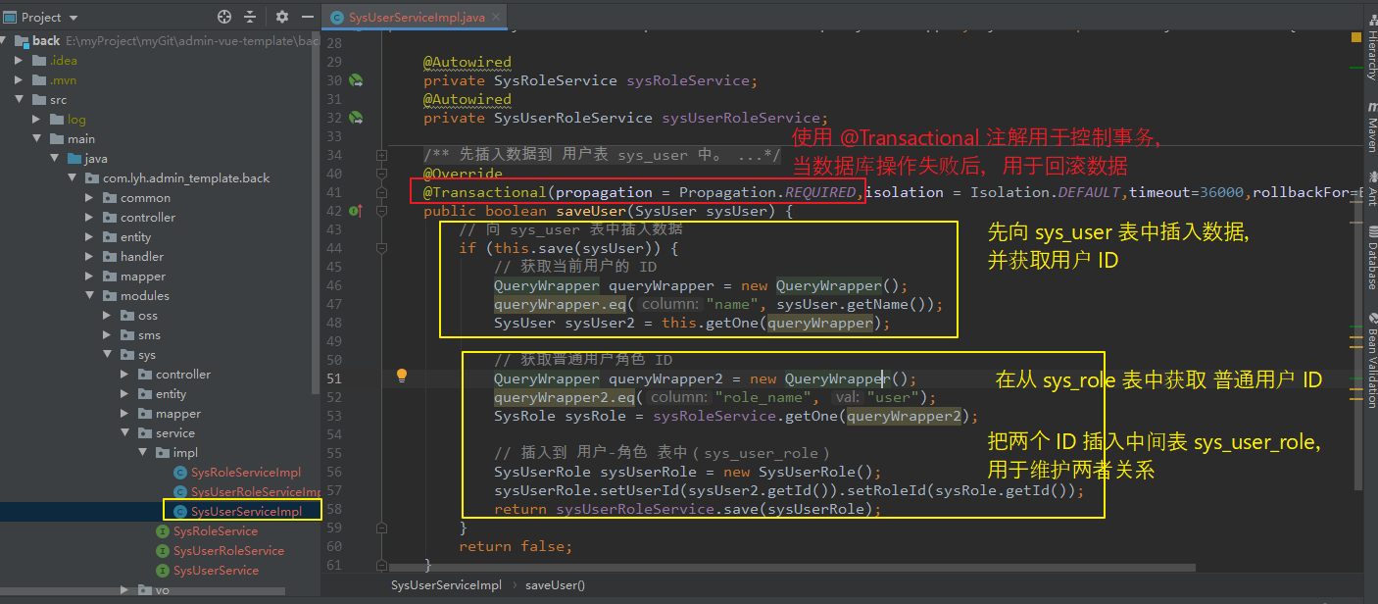Click the @Override annotation on line 40
The image size is (1378, 604).
tap(463, 174)
